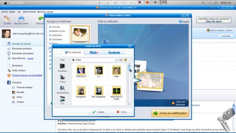Open the Apple menu
Image resolution: width=236 pixels, height=133 pixels.
pos(6,3)
